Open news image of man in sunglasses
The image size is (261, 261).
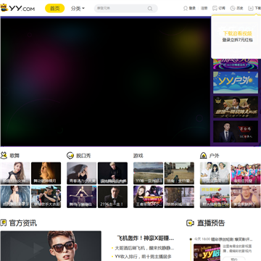[51, 246]
